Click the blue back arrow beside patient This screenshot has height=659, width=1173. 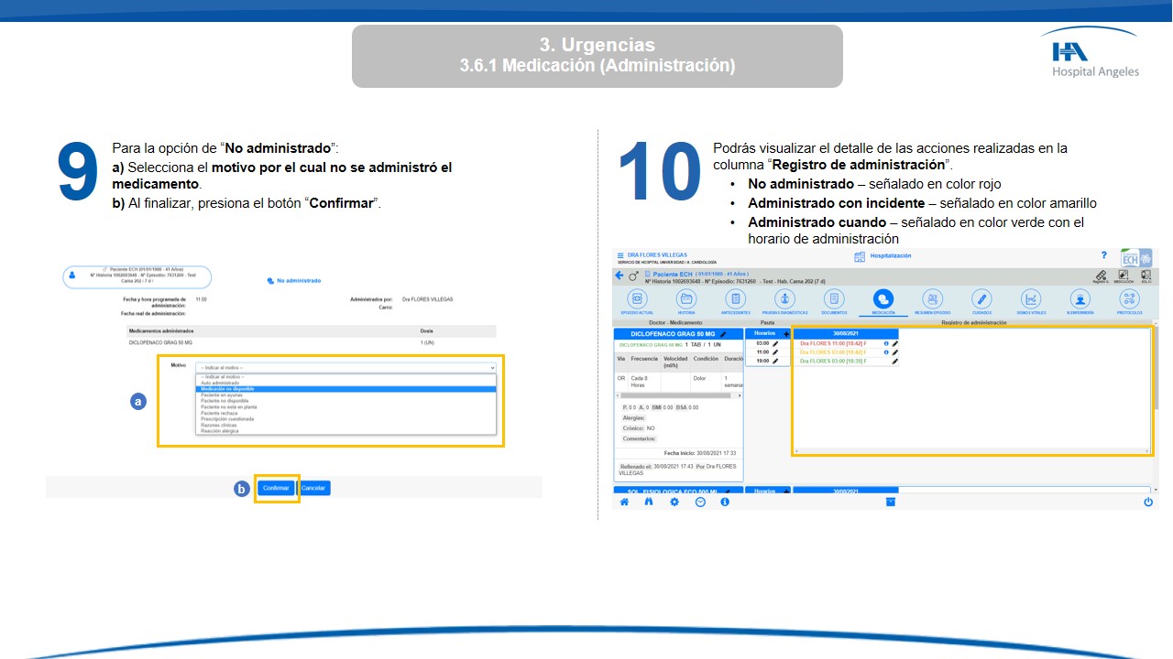click(619, 275)
